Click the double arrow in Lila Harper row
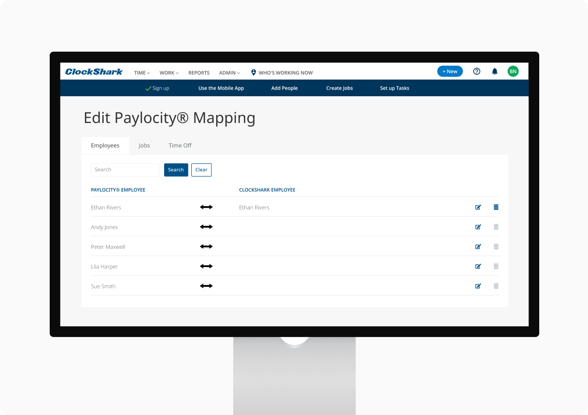This screenshot has width=588, height=415. pyautogui.click(x=206, y=266)
